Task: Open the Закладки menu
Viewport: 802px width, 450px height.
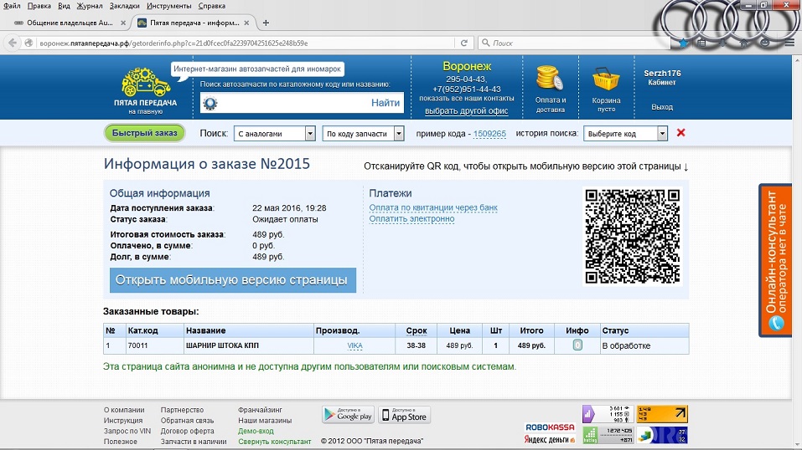Action: click(x=123, y=6)
